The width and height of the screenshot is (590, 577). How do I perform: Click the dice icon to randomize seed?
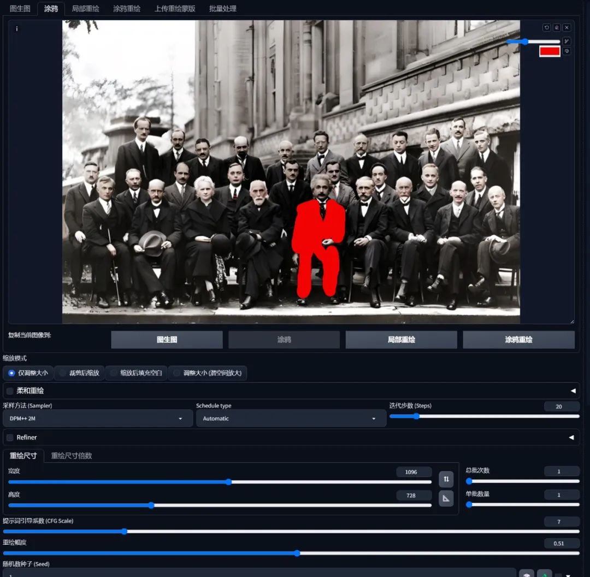(x=527, y=574)
